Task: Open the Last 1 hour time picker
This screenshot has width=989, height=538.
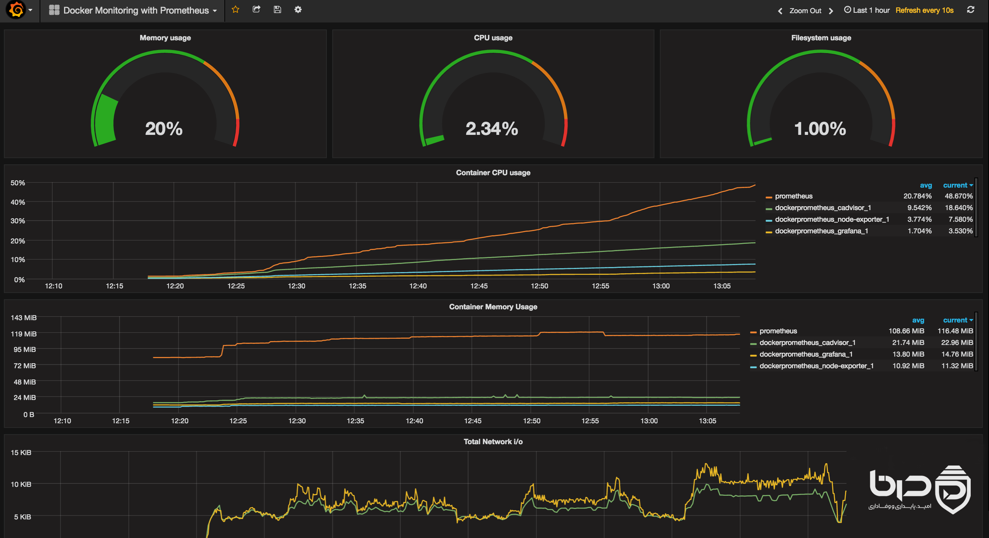Action: pos(867,10)
